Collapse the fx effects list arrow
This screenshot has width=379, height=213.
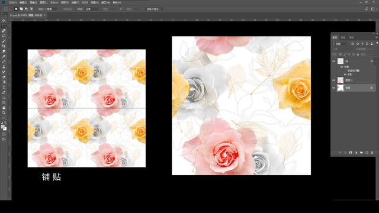[x=375, y=62]
